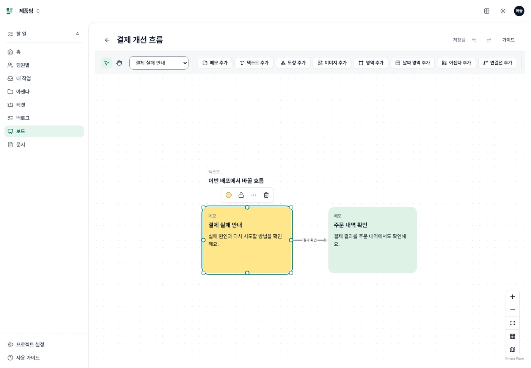The height and width of the screenshot is (368, 531).
Task: Click the 이미지 추가 button
Action: coord(332,63)
